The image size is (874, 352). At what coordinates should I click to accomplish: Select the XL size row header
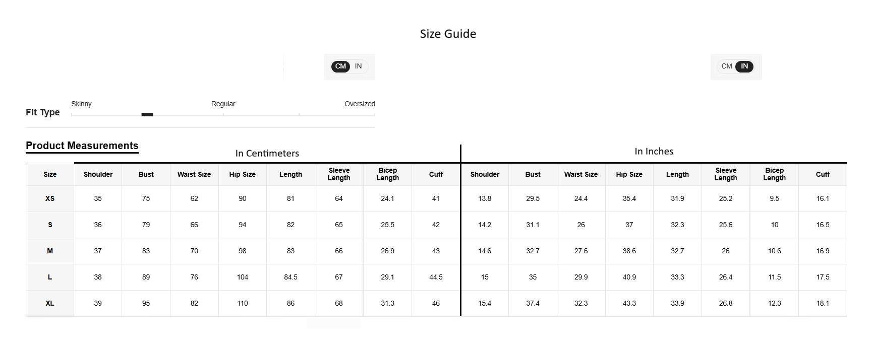point(50,304)
